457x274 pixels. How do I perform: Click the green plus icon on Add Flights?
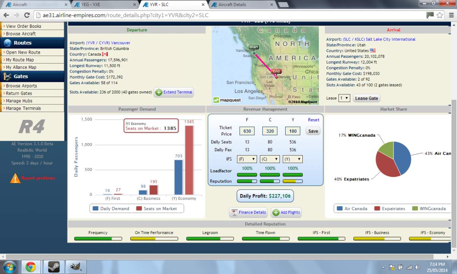(276, 212)
